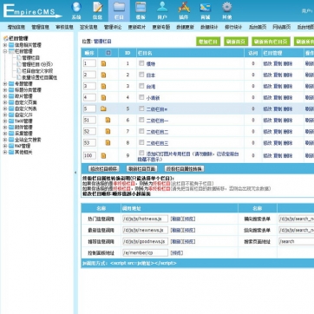Click the page icon in row ID 9
314x314 pixels.
tap(103, 155)
